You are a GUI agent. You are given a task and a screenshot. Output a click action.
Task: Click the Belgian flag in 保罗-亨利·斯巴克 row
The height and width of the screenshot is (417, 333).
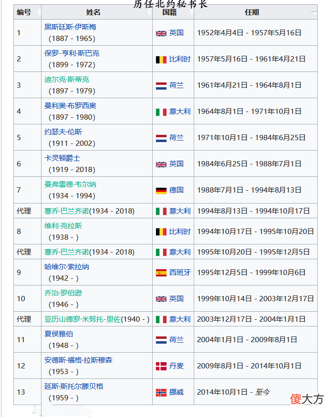pos(161,60)
